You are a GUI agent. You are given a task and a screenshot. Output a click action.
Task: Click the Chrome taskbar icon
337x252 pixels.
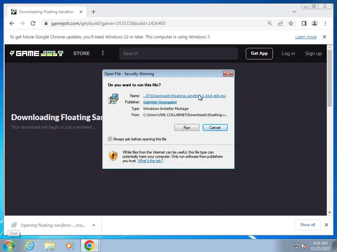tap(90, 245)
